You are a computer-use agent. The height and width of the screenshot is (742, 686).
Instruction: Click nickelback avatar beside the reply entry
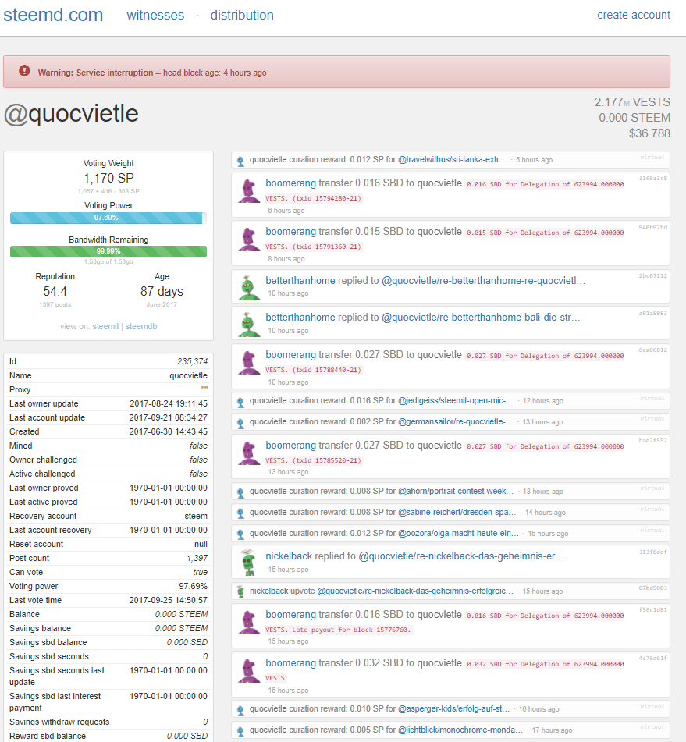pyautogui.click(x=248, y=563)
